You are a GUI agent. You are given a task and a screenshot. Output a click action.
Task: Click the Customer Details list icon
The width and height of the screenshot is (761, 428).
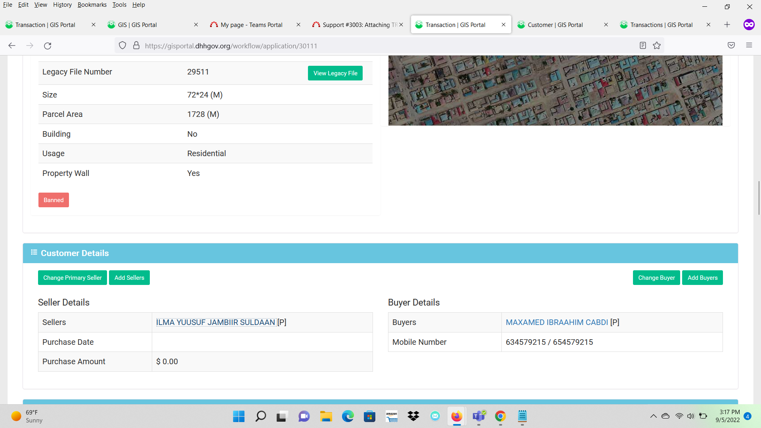click(34, 252)
